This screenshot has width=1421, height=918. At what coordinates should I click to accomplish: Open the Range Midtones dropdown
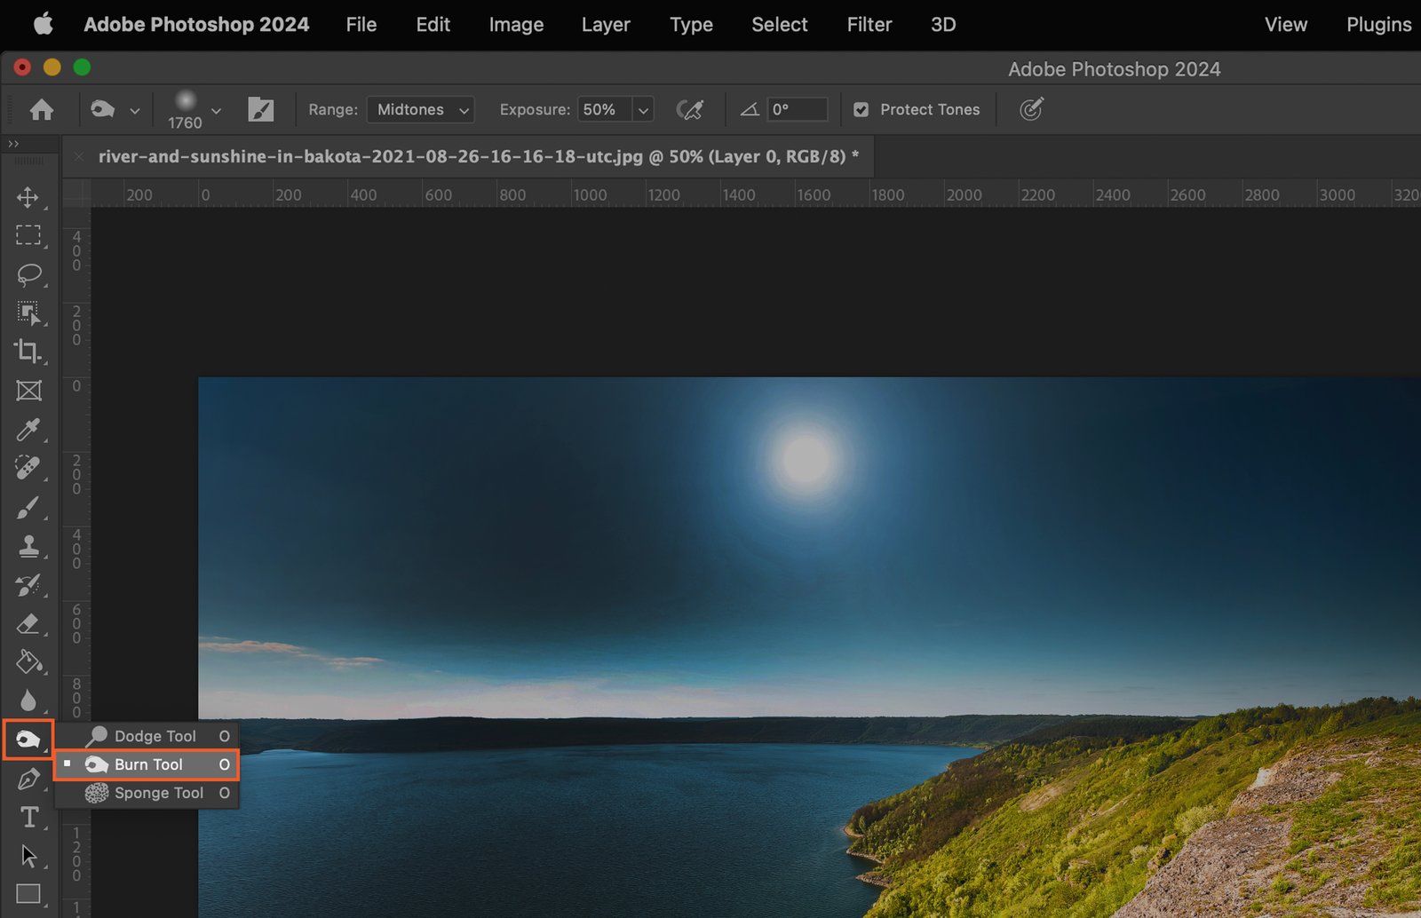(421, 109)
